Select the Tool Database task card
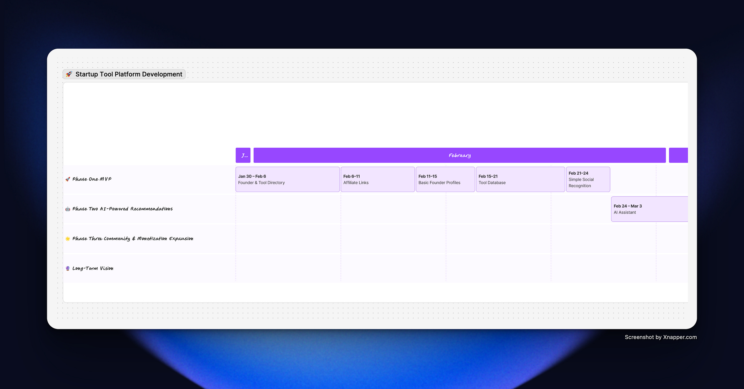Image resolution: width=744 pixels, height=389 pixels. pos(520,179)
